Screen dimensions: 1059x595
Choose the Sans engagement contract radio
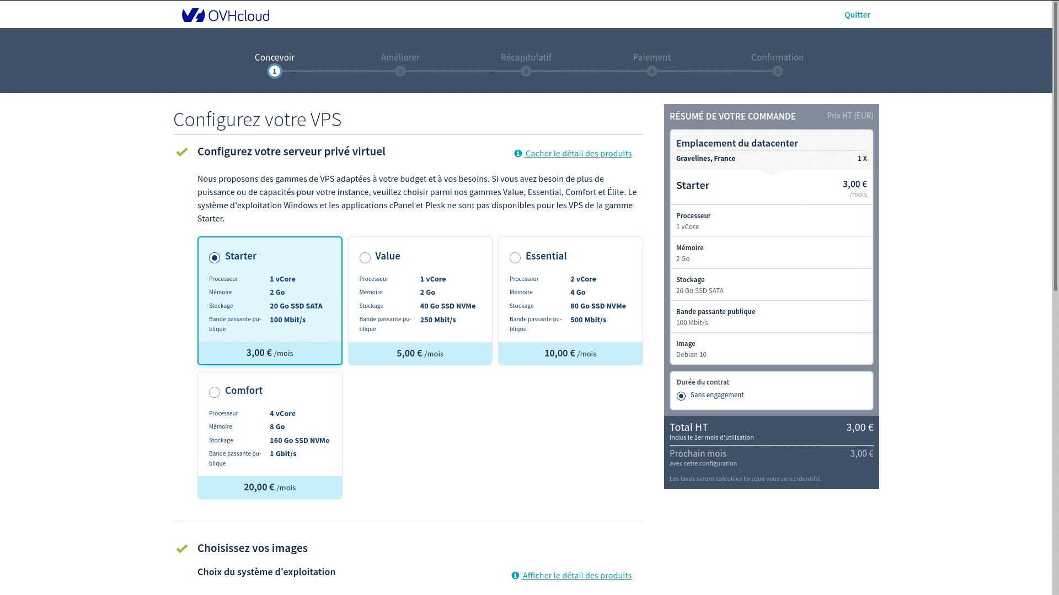coord(681,396)
